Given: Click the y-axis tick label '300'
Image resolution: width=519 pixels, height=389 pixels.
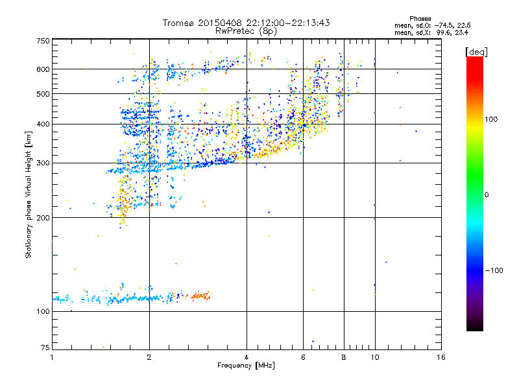Looking at the screenshot, I should pyautogui.click(x=43, y=163).
